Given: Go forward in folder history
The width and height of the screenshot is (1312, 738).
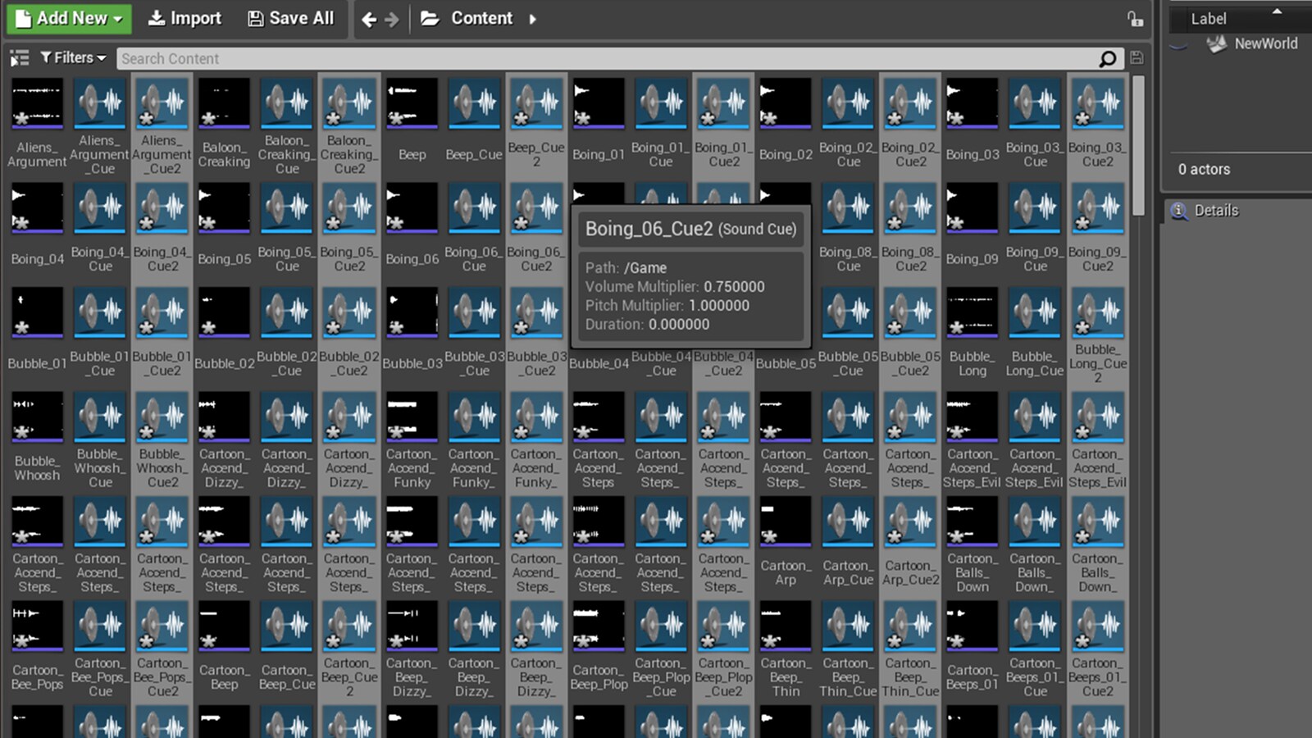Looking at the screenshot, I should pos(392,19).
